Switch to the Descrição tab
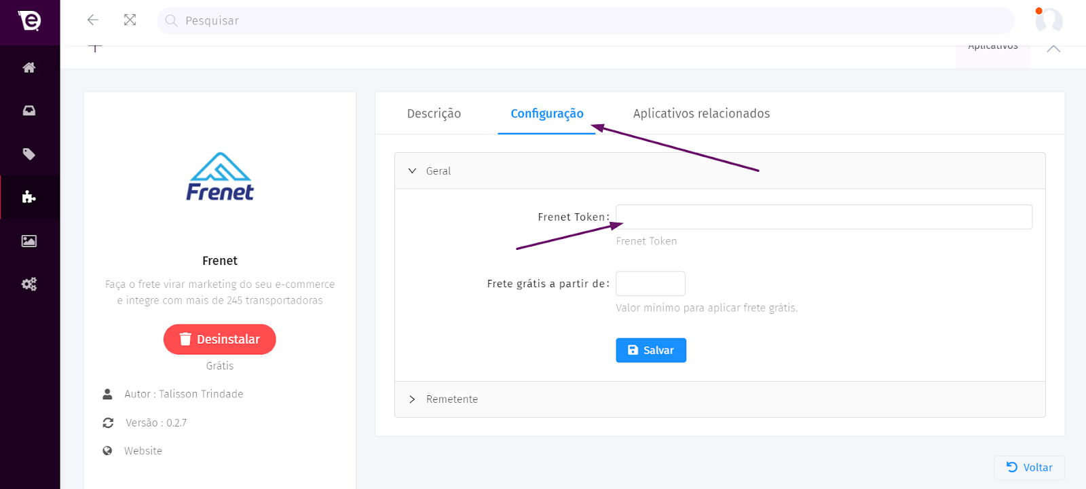The height and width of the screenshot is (489, 1086). click(434, 113)
